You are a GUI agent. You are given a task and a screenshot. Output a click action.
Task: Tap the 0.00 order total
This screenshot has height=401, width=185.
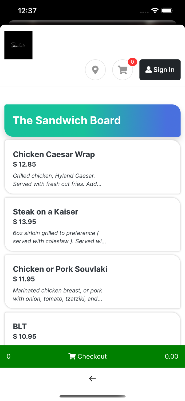[171, 356]
